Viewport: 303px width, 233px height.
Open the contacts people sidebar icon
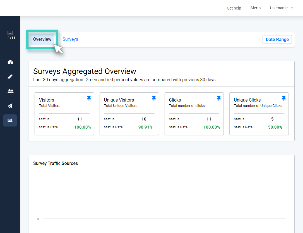coord(10,91)
